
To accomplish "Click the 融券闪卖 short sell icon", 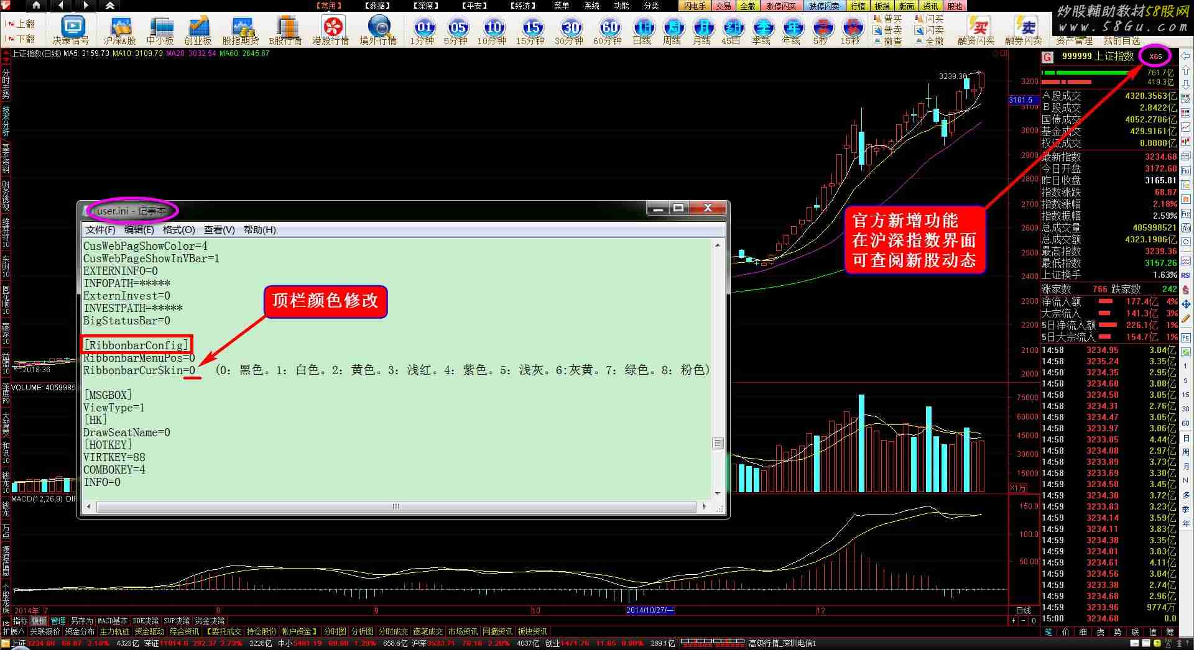I will 1024,30.
